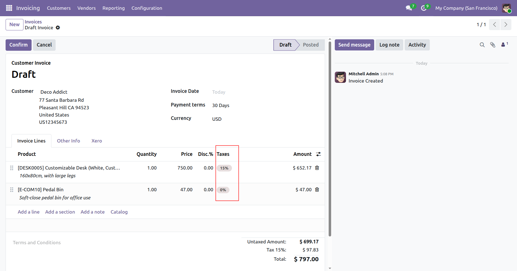Click the price 750.00 cell
This screenshot has width=517, height=271.
(185, 168)
